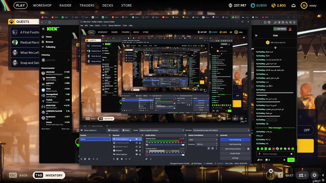This screenshot has width=326, height=183.
Task: Move source up arrow in Sources dock
Action: (x=126, y=159)
